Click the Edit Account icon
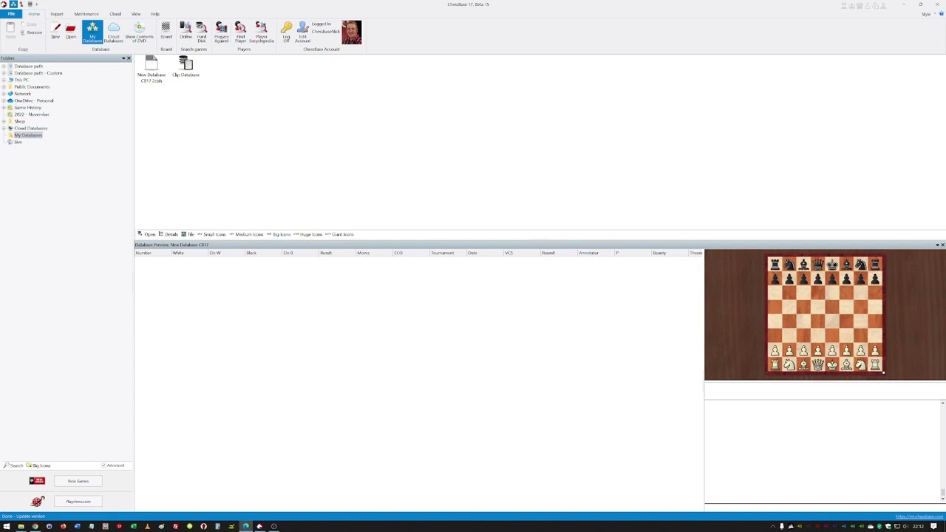This screenshot has width=946, height=532. click(302, 33)
